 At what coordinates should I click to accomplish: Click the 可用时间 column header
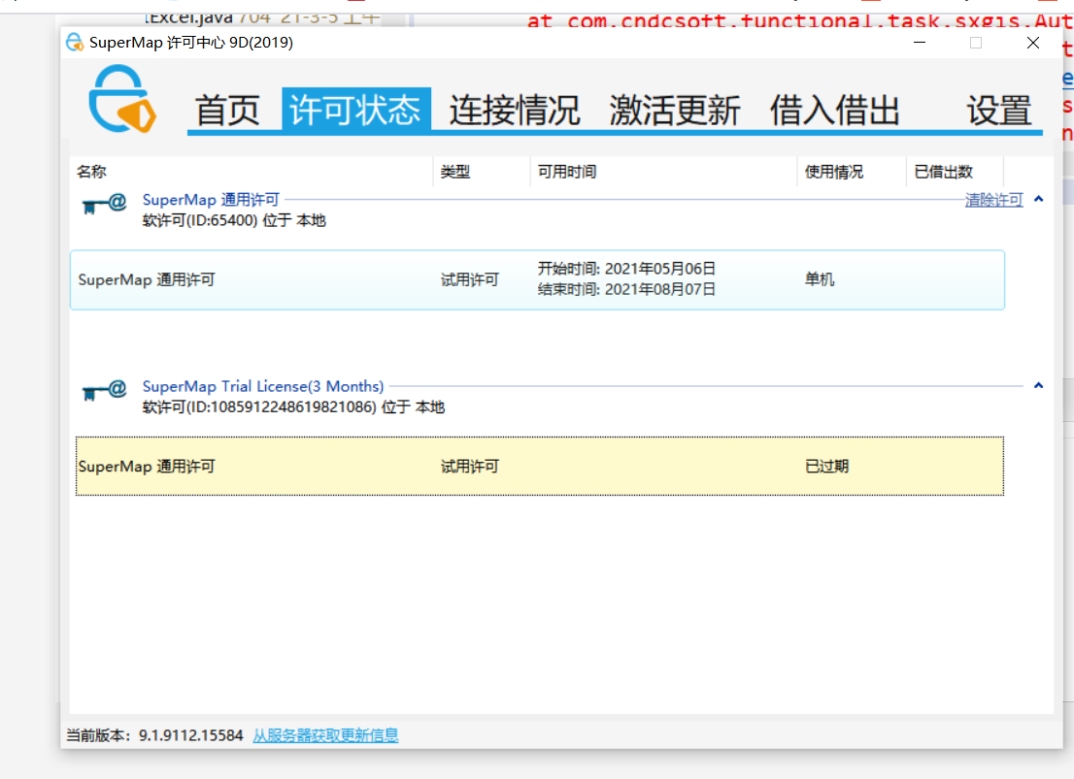pyautogui.click(x=567, y=172)
